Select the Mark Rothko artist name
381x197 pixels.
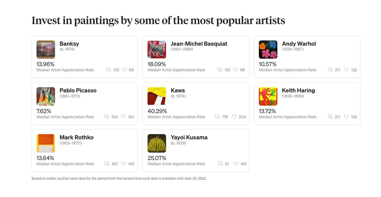point(76,137)
